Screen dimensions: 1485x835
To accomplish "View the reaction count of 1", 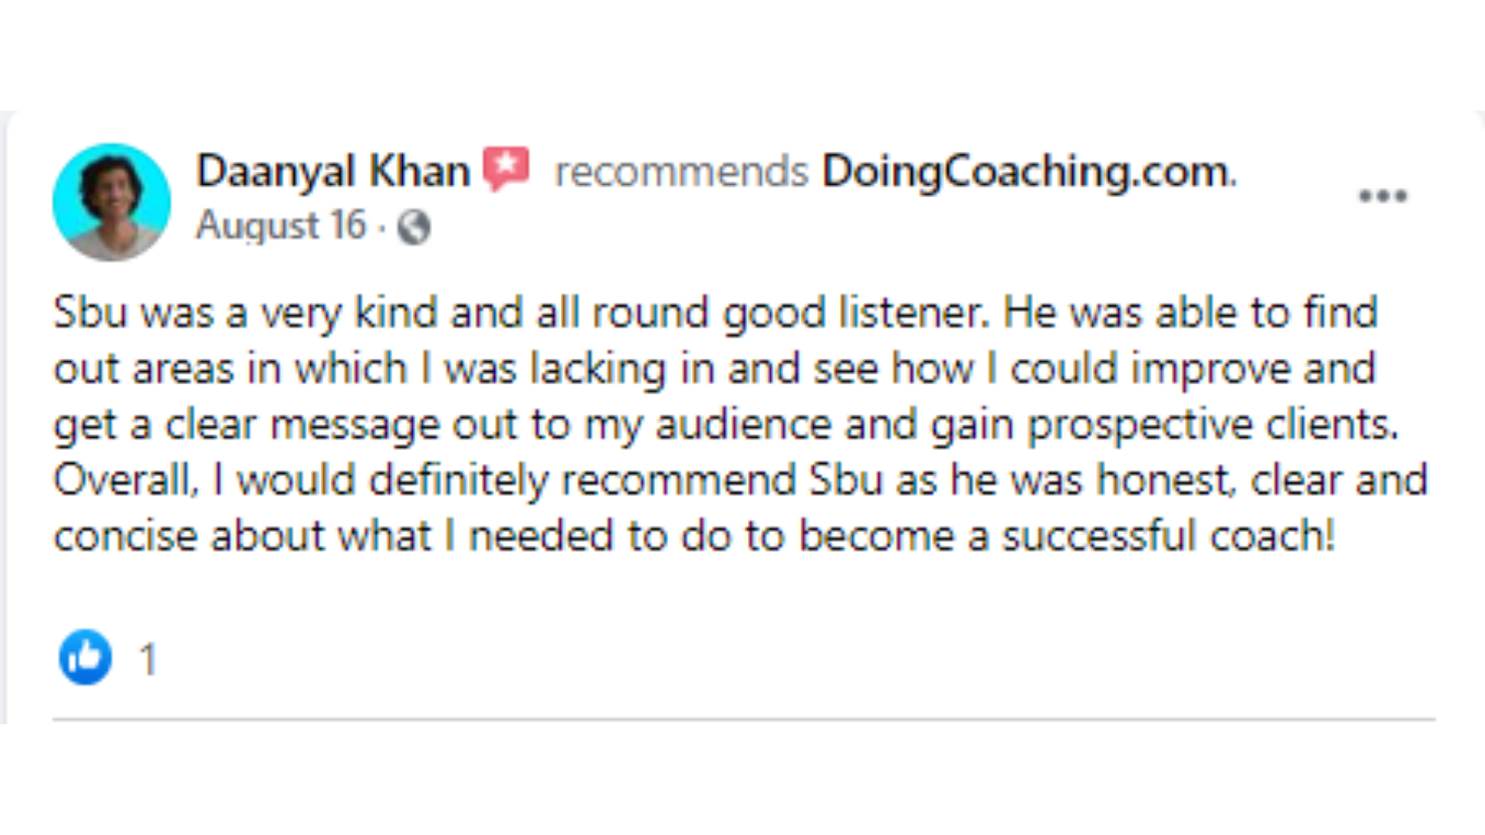I will [148, 659].
